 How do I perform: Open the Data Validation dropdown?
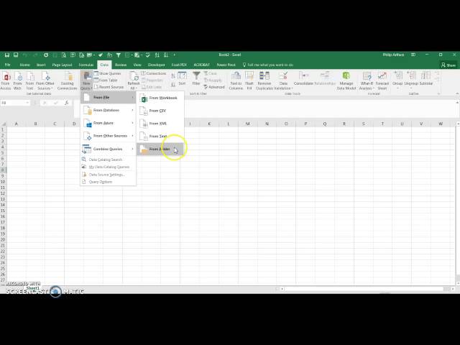[x=283, y=86]
